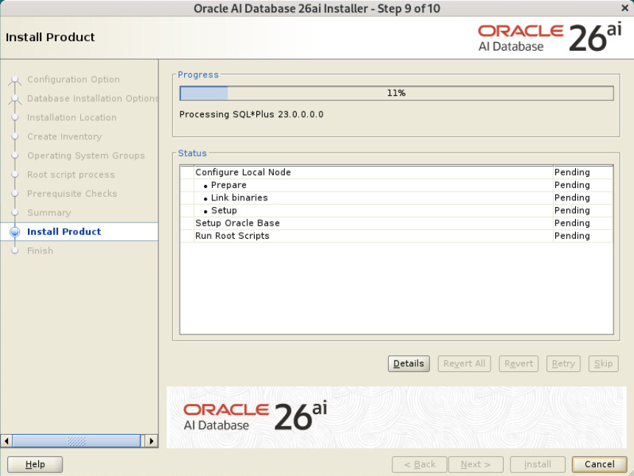Viewport: 634px width, 476px height.
Task: Click the Install Product page heading
Action: (50, 38)
